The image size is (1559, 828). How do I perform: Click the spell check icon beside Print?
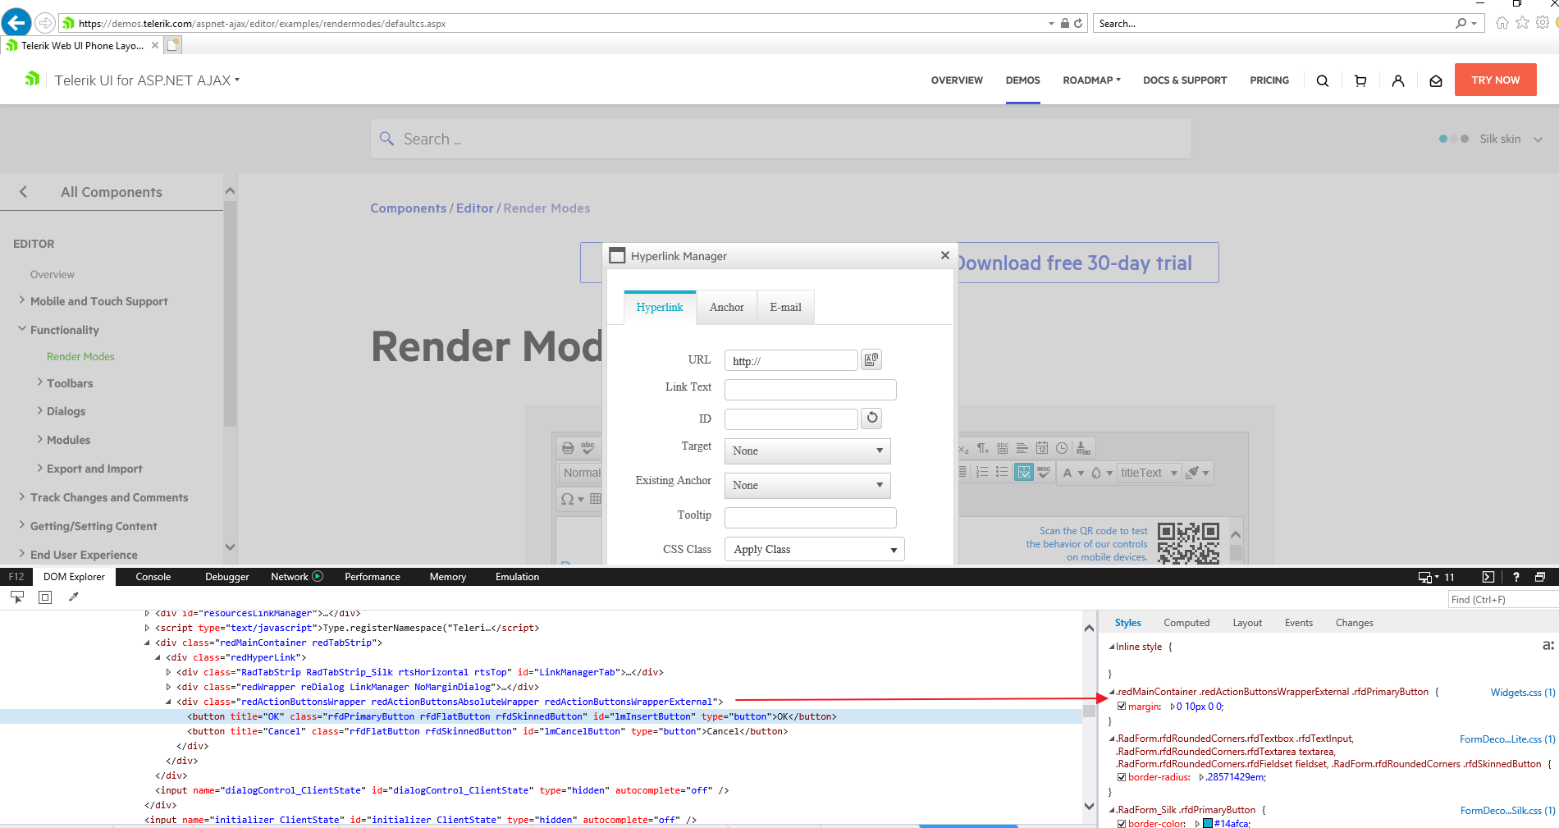point(587,448)
